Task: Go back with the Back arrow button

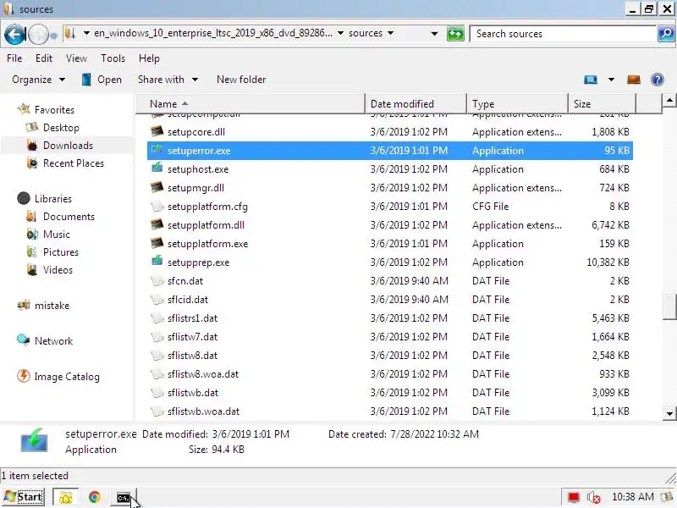Action: [14, 34]
